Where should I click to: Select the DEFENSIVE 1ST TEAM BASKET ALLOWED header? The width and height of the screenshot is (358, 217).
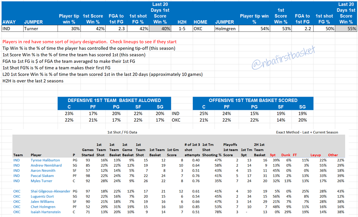(x=114, y=100)
